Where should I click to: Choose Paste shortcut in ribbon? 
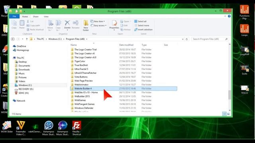point(35,29)
